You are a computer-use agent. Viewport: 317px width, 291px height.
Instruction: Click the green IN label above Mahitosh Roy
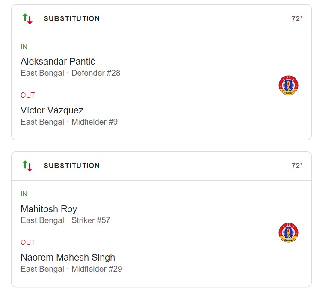[24, 194]
